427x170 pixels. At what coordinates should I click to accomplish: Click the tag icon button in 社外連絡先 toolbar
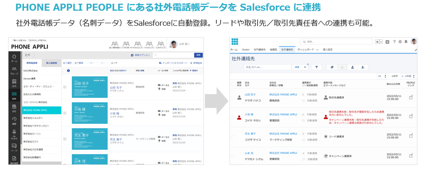[332, 67]
